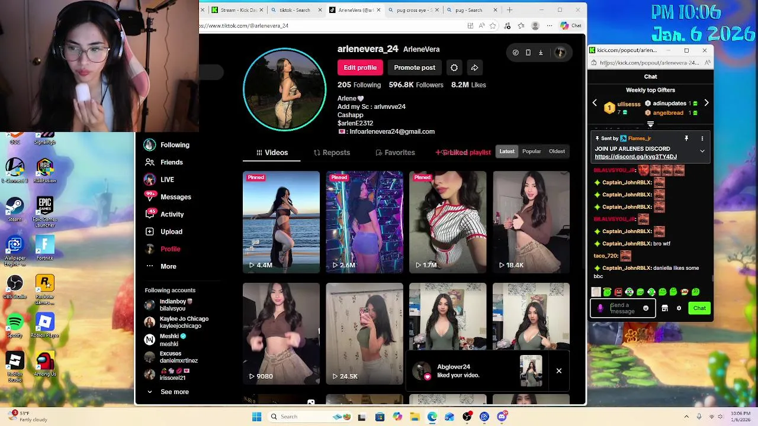Open emoji picker in Kick message box
Screen dimensions: 758x426
[x=646, y=308]
